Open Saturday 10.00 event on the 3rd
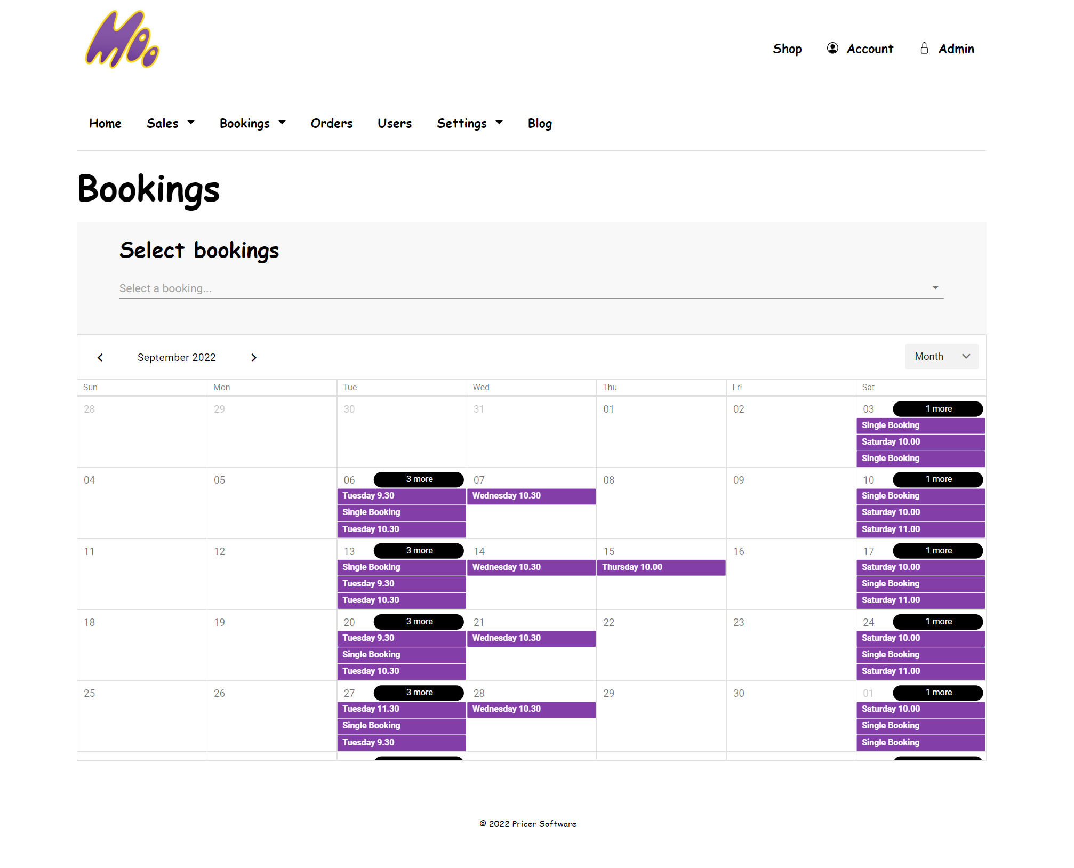This screenshot has width=1074, height=868. [x=920, y=442]
